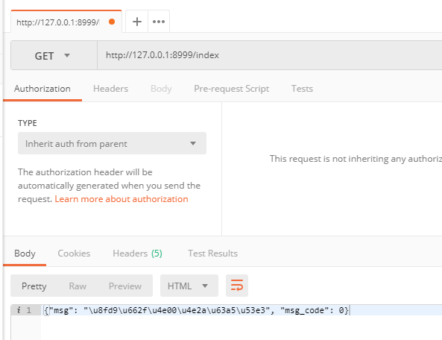Open the tab options ellipsis menu
442x340 pixels.
pos(159,22)
